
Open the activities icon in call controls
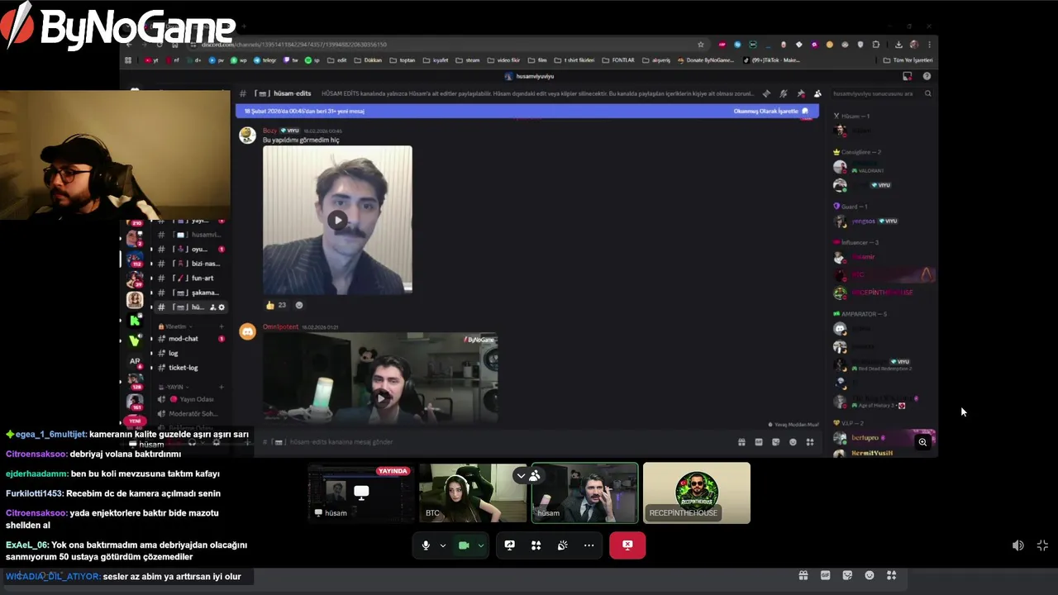tap(536, 545)
